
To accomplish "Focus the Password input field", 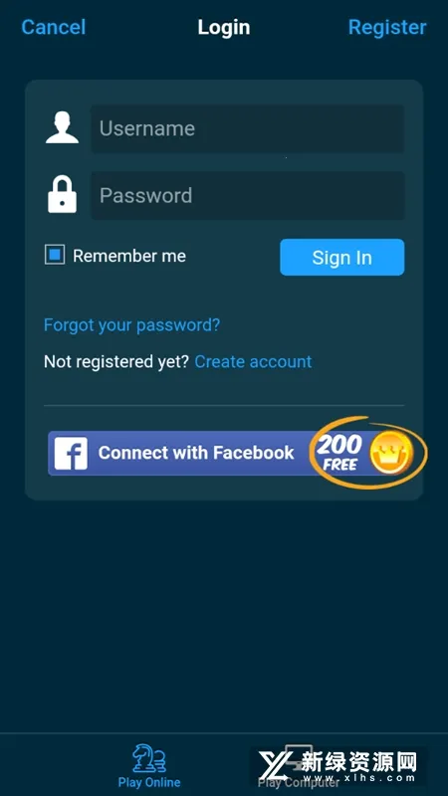I will pyautogui.click(x=248, y=195).
